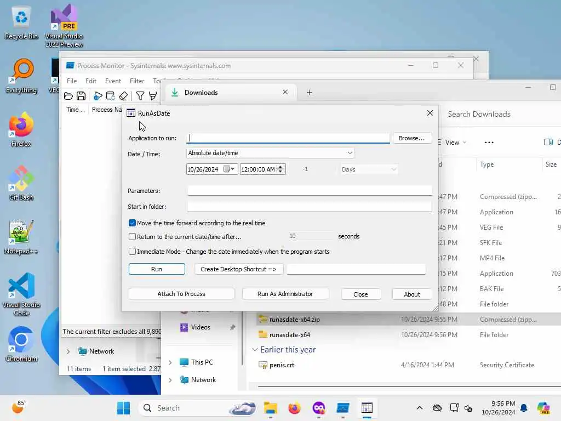The width and height of the screenshot is (561, 421).
Task: Toggle Move the time forward checkbox
Action: (133, 223)
